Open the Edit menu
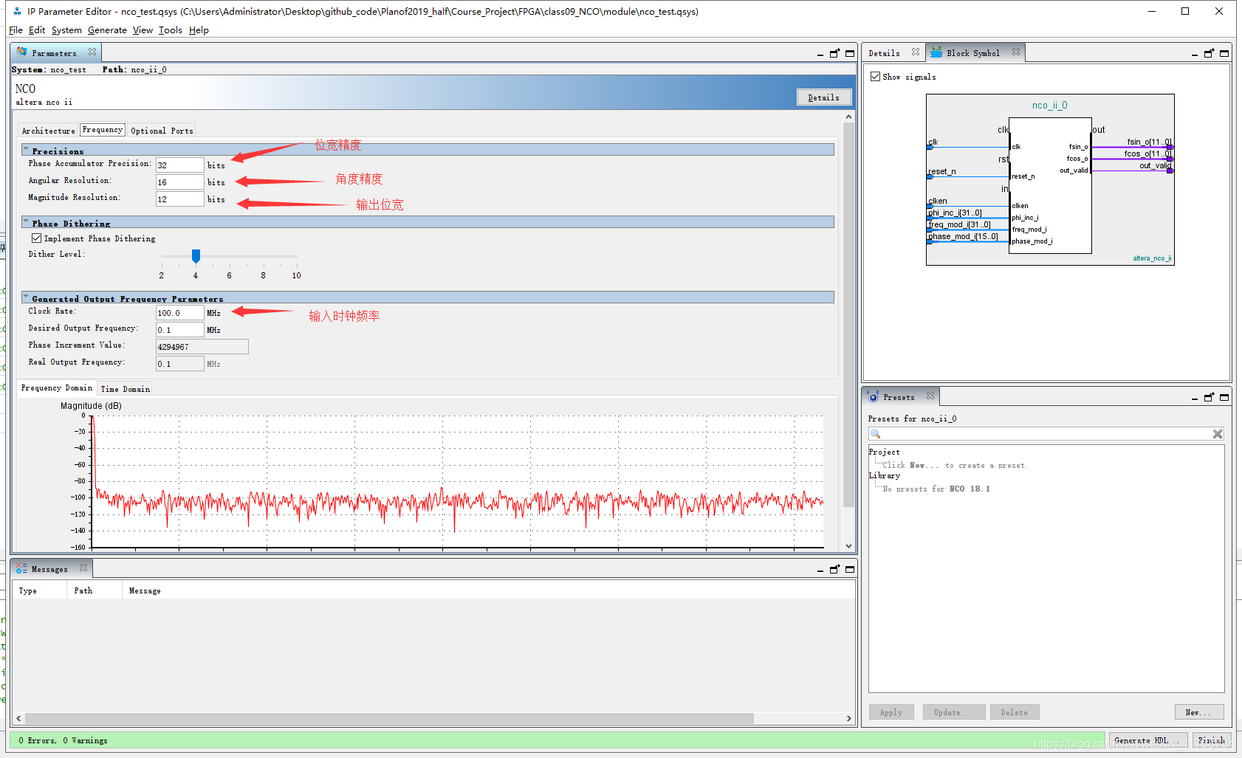 [37, 30]
